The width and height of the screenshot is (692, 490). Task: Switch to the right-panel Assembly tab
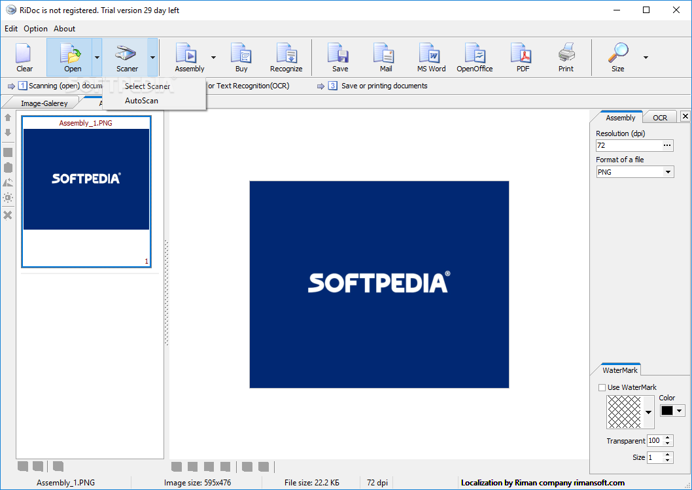tap(620, 118)
